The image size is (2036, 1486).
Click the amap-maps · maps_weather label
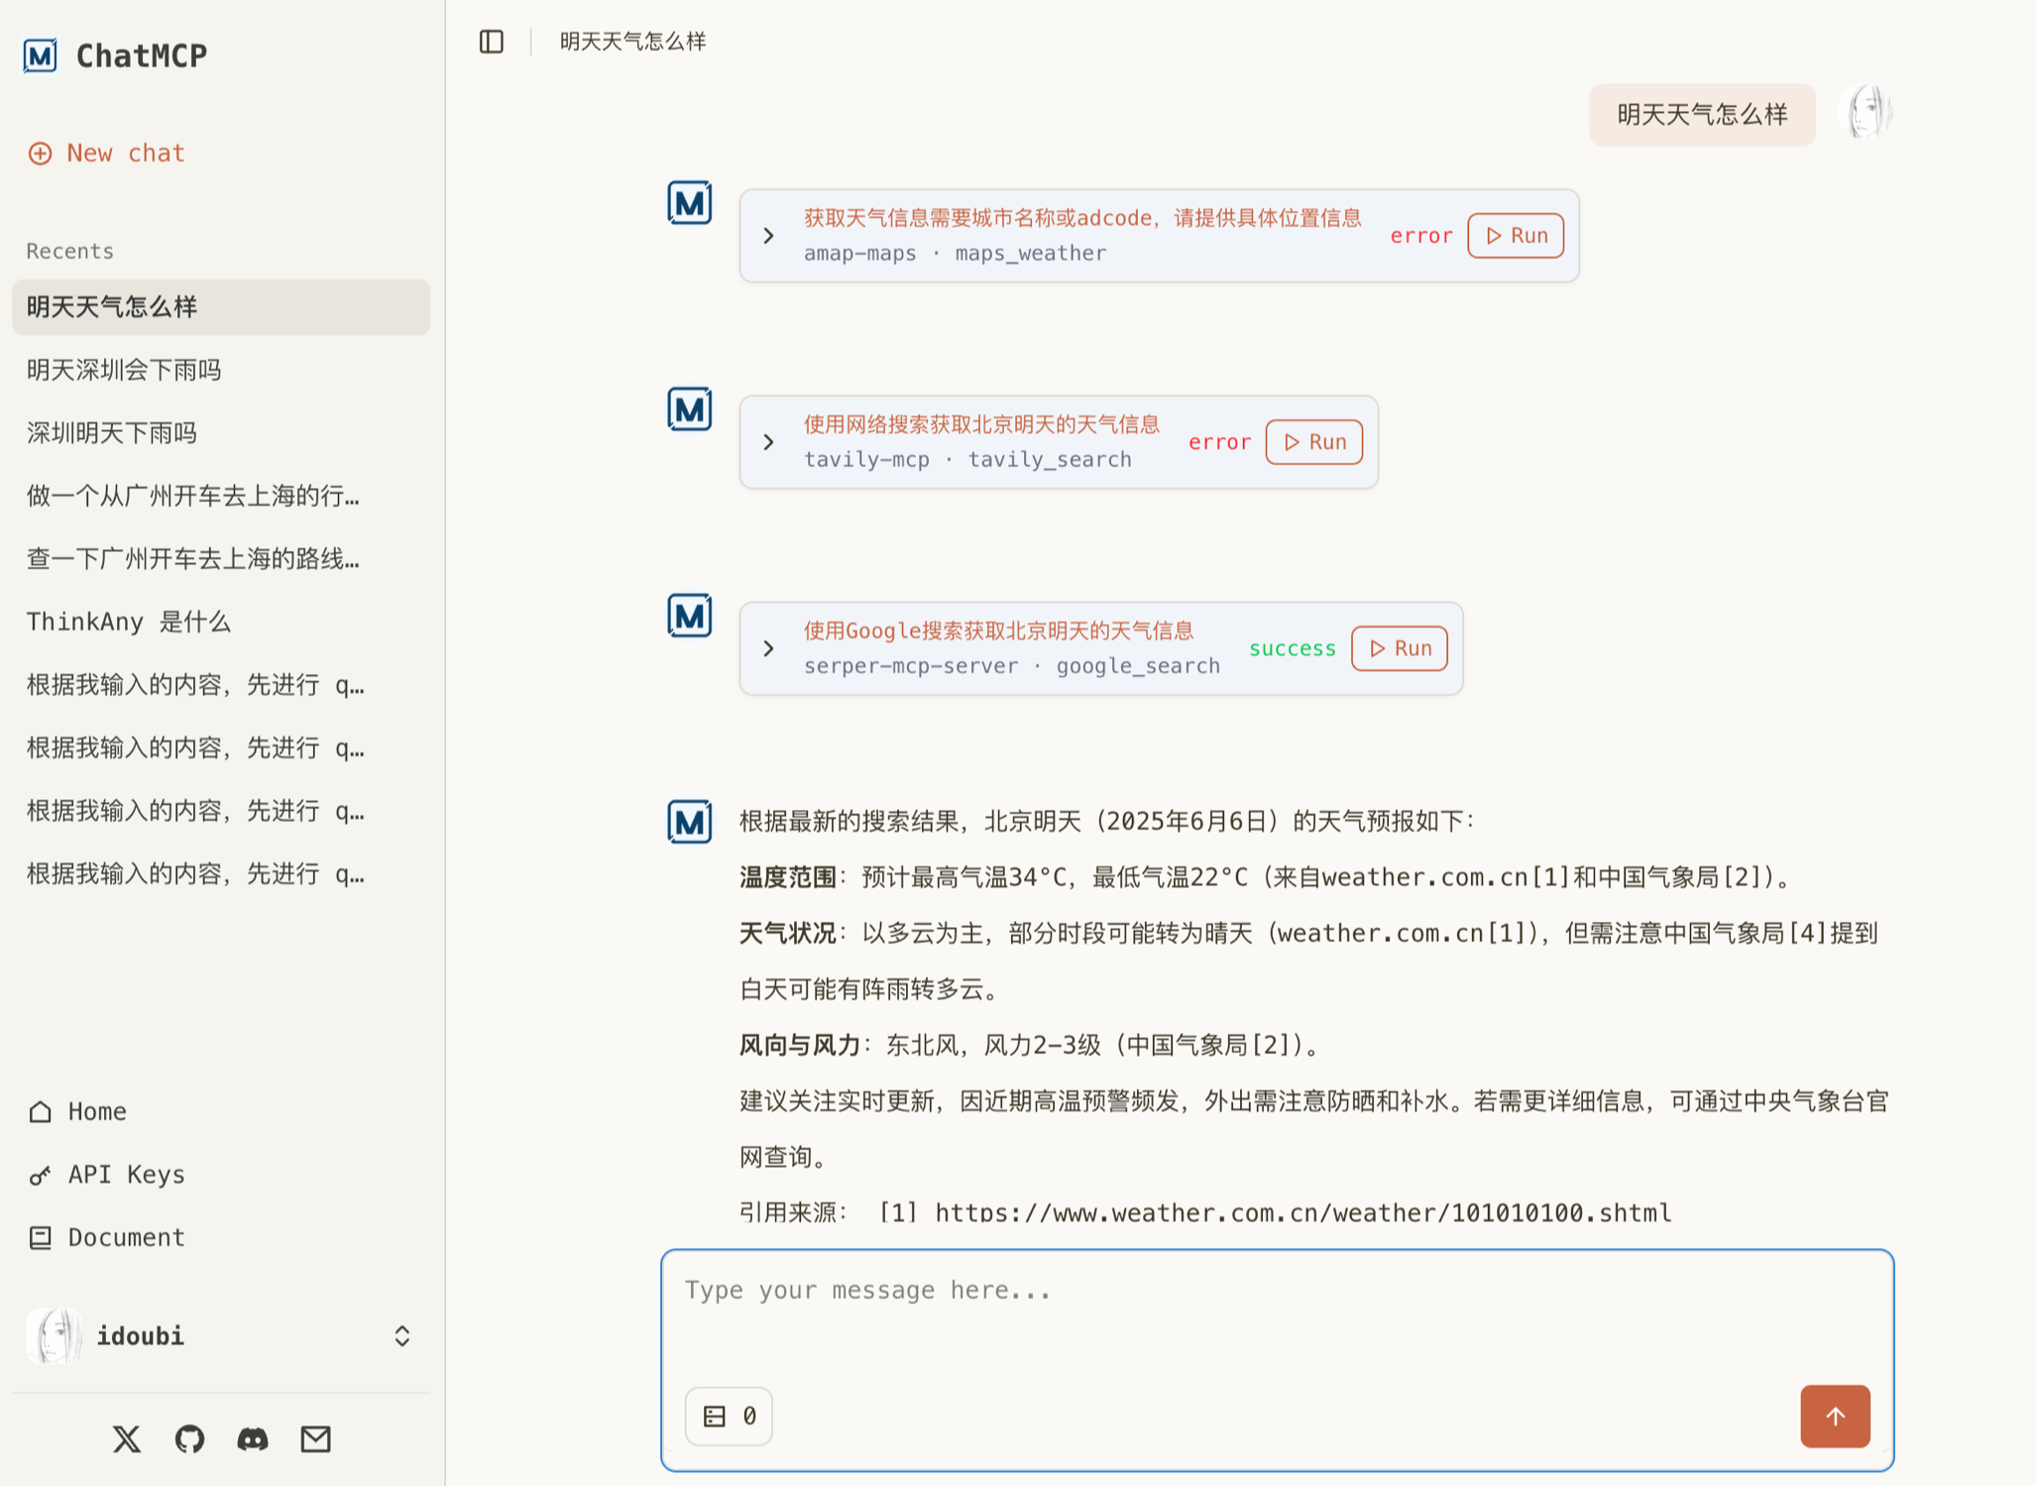[955, 254]
